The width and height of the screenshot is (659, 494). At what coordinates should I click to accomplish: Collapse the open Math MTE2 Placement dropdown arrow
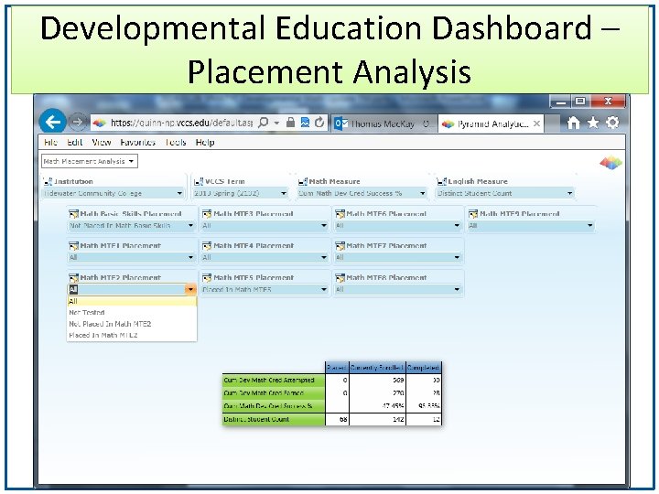pos(190,289)
